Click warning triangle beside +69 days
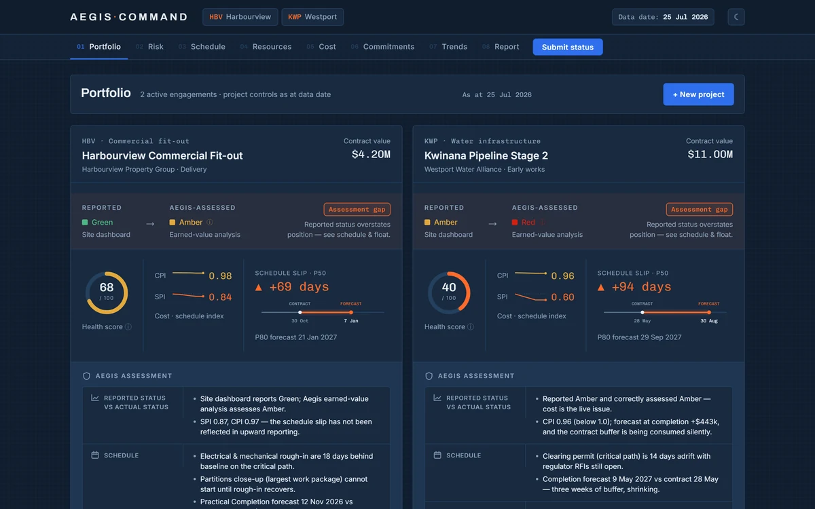Screen dimensions: 815x509 (x=259, y=287)
